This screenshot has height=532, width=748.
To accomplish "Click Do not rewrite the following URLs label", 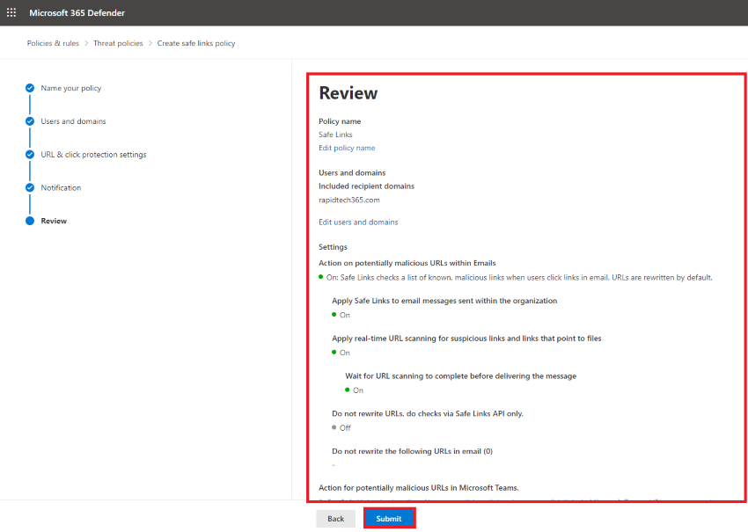I will tap(412, 451).
